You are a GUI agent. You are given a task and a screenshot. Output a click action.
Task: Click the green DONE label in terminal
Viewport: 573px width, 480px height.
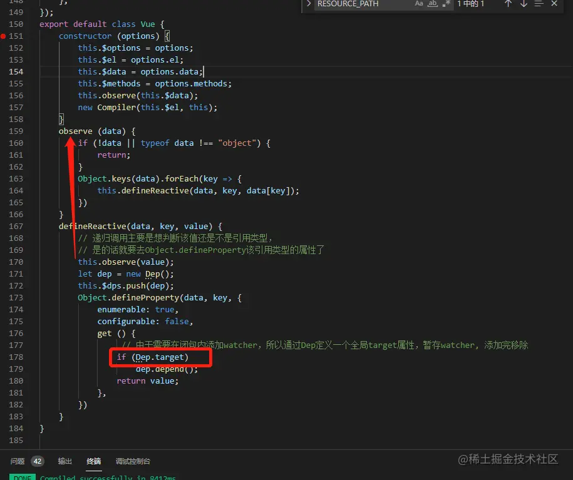point(23,477)
